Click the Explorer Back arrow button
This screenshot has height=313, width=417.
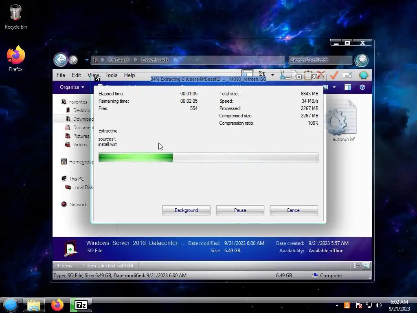click(x=60, y=60)
